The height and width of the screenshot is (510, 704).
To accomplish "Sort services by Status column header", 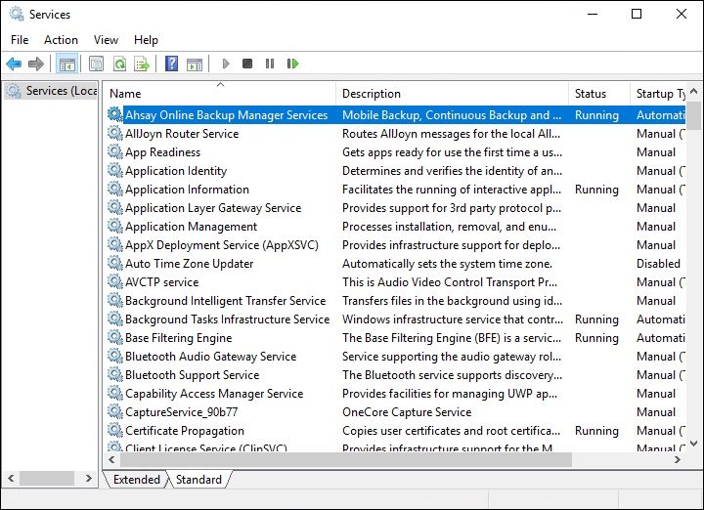I will click(591, 94).
